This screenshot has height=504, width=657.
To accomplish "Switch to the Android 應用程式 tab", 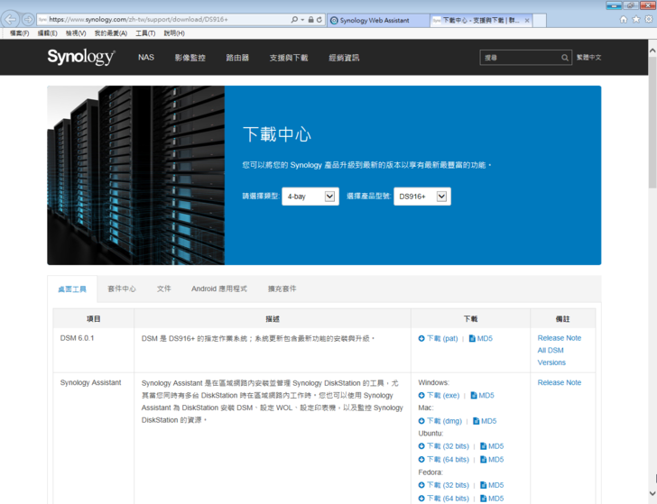I will pyautogui.click(x=218, y=289).
